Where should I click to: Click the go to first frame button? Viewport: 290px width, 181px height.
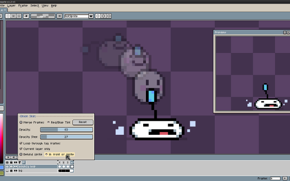pyautogui.click(x=8, y=157)
